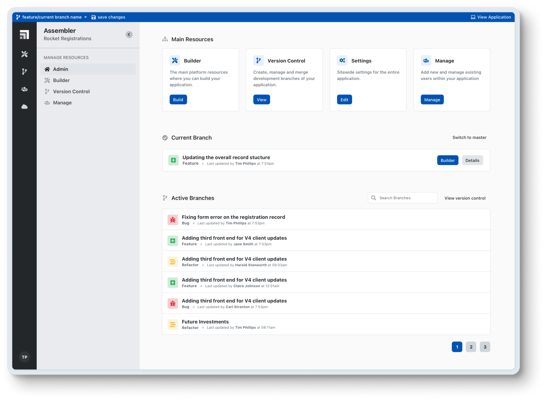Click green plus icon of current branch
This screenshot has width=545, height=400.
173,160
